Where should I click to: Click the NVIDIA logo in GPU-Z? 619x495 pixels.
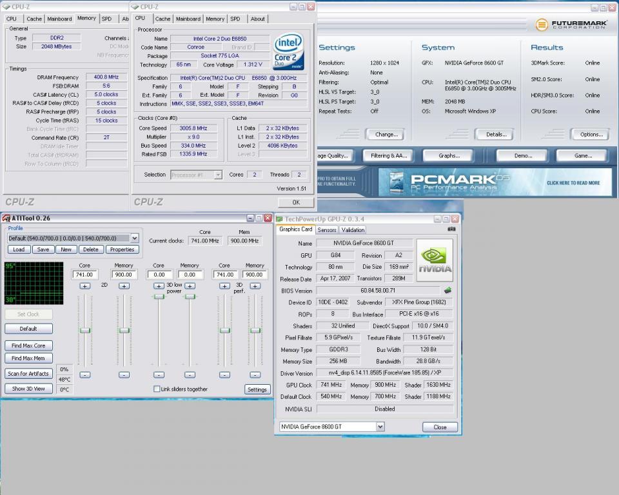435,260
